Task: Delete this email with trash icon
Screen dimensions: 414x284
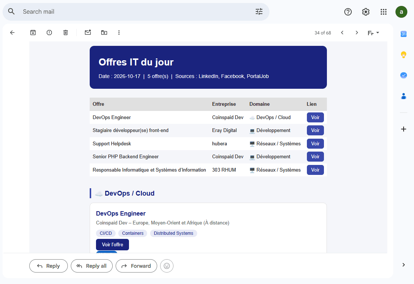Action: [66, 33]
